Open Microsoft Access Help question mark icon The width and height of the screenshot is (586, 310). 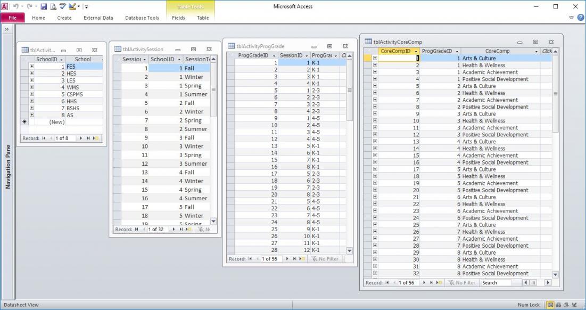point(580,18)
